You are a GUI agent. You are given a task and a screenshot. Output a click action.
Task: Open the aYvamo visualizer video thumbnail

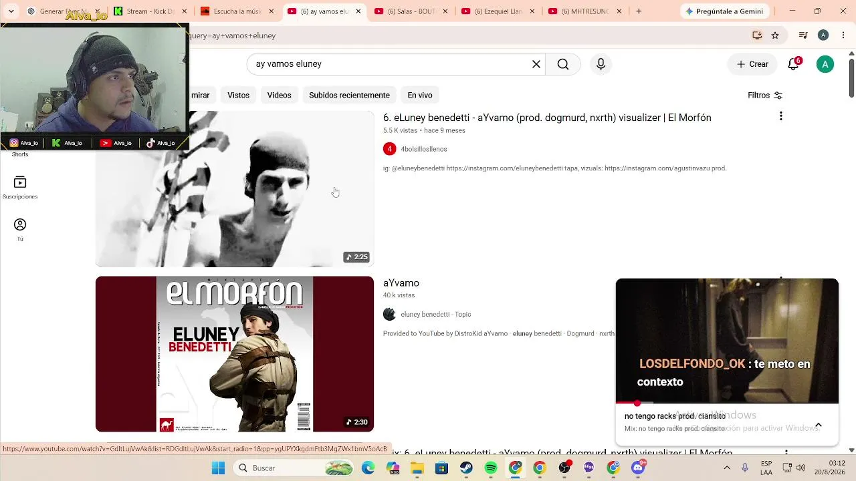pyautogui.click(x=234, y=189)
